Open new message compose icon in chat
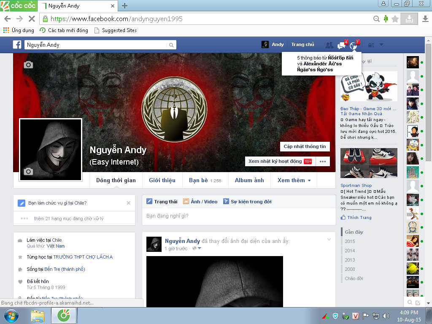 (x=418, y=302)
